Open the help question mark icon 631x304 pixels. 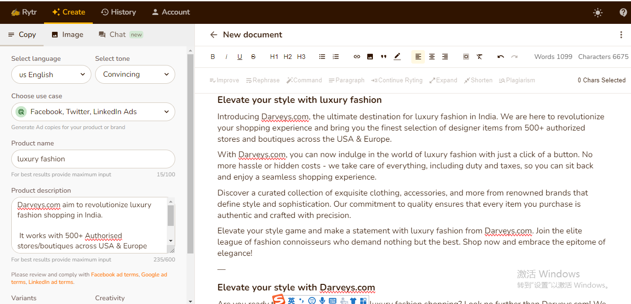click(x=623, y=13)
